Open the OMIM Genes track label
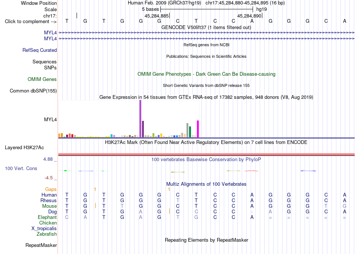Image resolution: width=355 pixels, height=254 pixels. pos(42,79)
